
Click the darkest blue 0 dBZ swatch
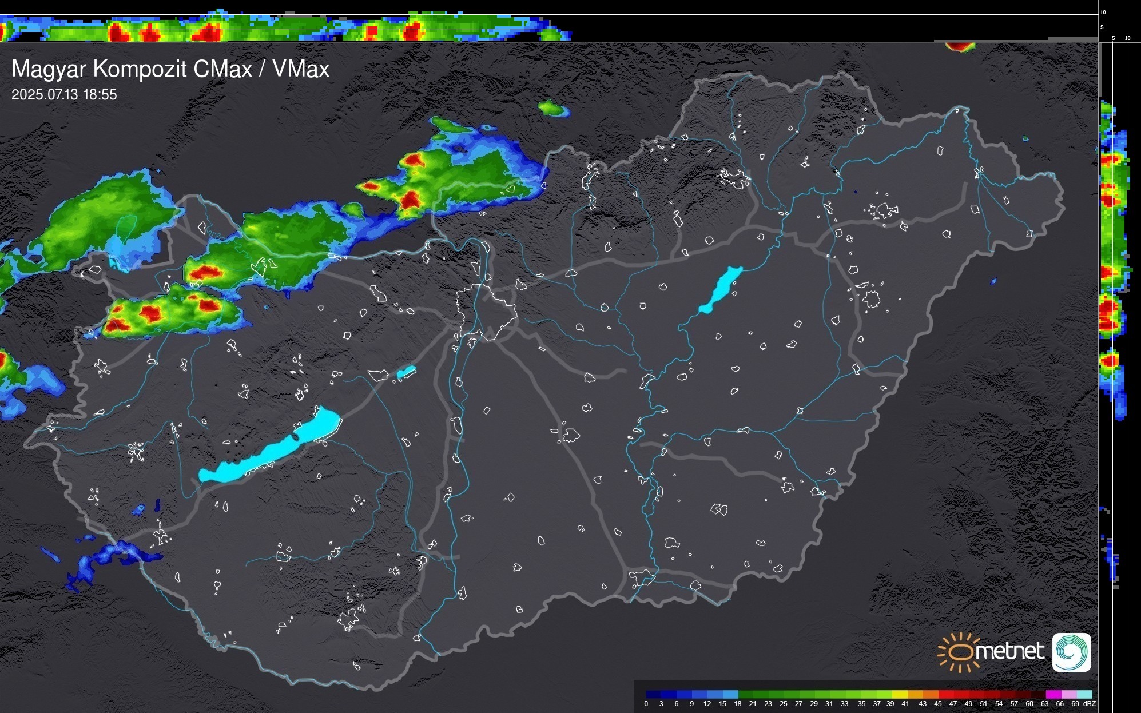(x=653, y=694)
